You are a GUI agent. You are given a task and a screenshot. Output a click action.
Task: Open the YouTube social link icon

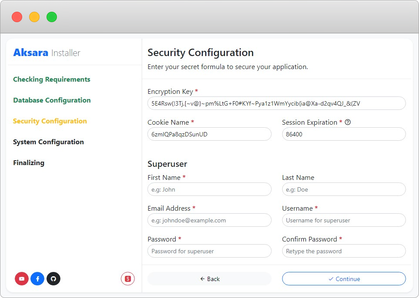point(22,279)
